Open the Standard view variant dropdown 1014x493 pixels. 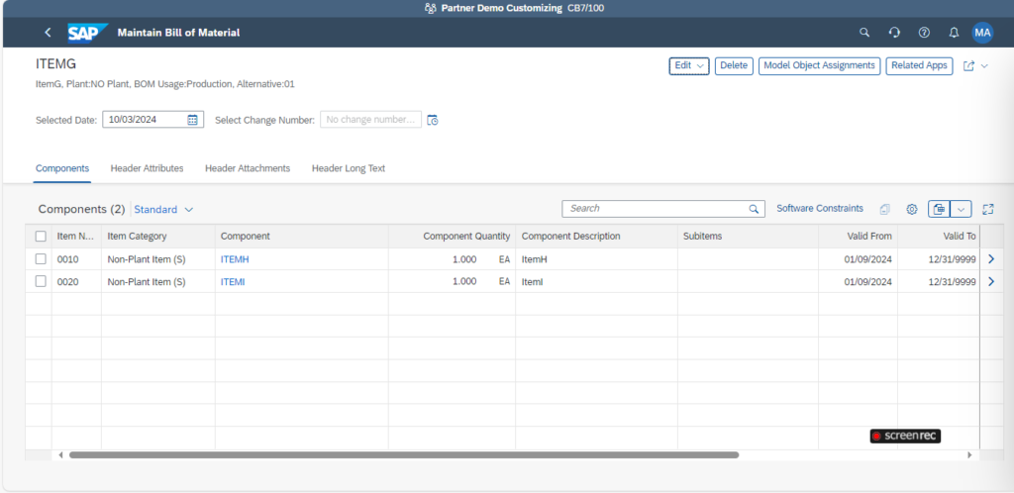(x=164, y=210)
